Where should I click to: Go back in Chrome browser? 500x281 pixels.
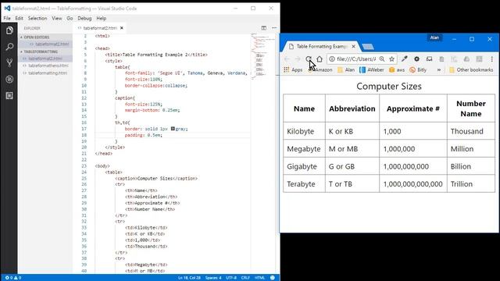pyautogui.click(x=287, y=59)
